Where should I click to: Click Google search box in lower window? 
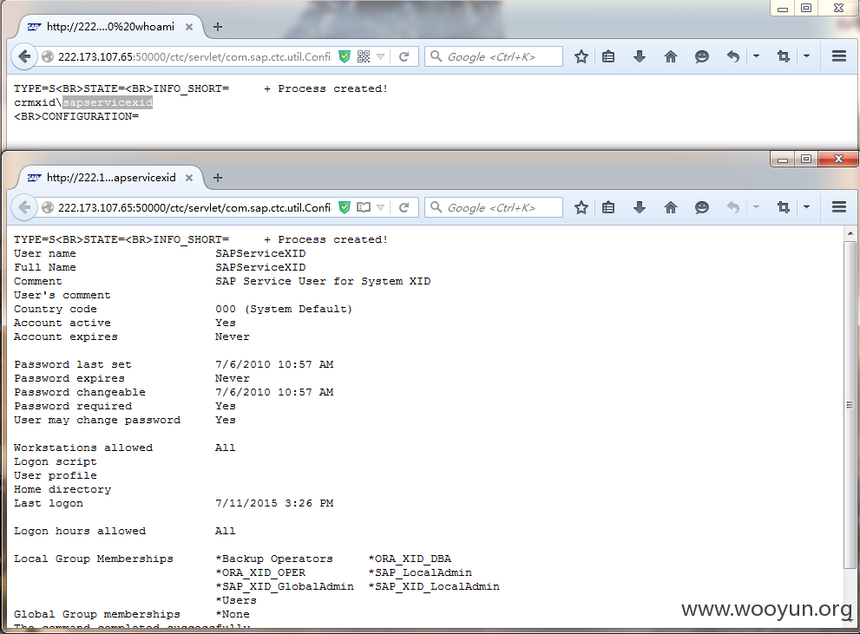coord(494,207)
